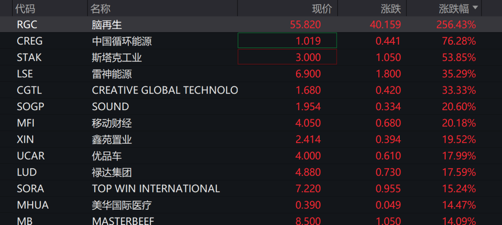Click the 1.019 price cell of CREG
Screen dimensions: 502x225
[x=287, y=40]
